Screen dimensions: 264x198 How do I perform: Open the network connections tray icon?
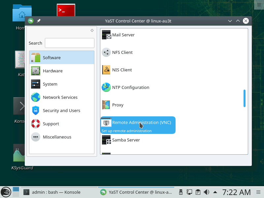(189, 192)
